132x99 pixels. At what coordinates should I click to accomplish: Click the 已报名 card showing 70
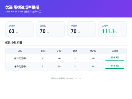click(x=50, y=29)
